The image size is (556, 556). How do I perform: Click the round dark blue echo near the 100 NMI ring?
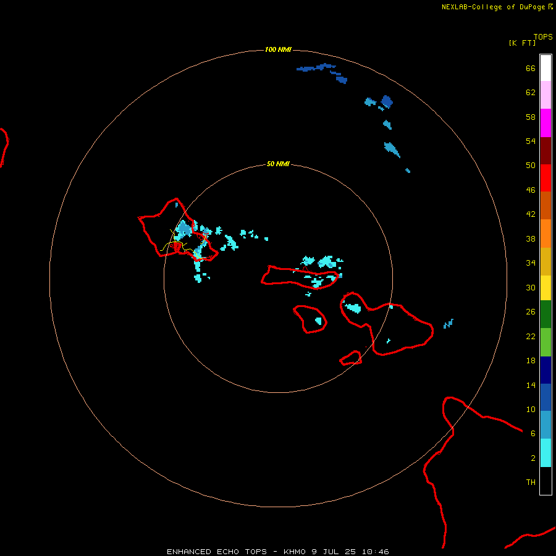coord(387,102)
